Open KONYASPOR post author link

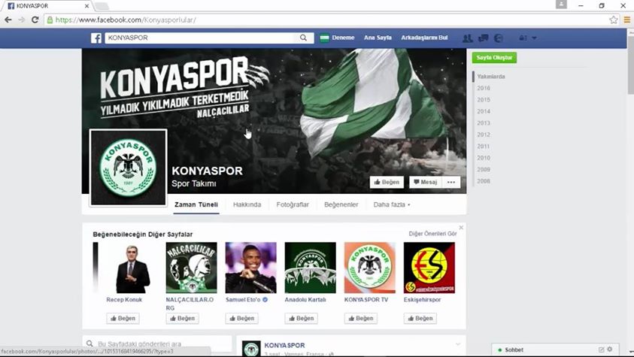coord(284,345)
